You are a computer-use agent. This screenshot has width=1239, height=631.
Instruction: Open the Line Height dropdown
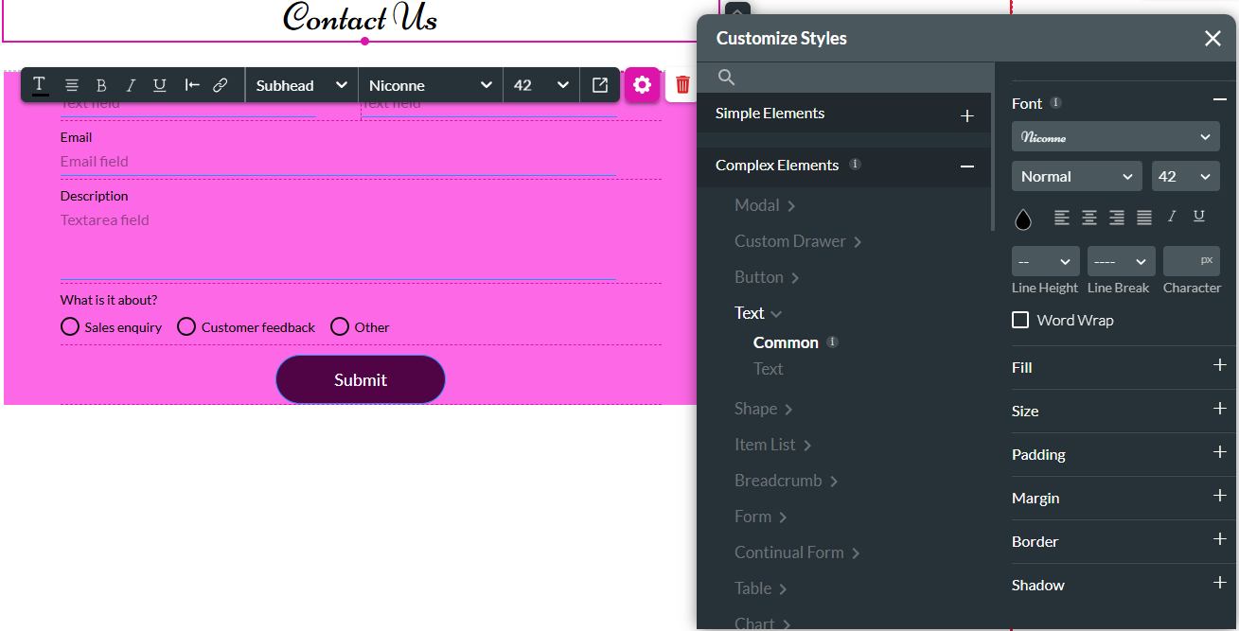[x=1045, y=261]
